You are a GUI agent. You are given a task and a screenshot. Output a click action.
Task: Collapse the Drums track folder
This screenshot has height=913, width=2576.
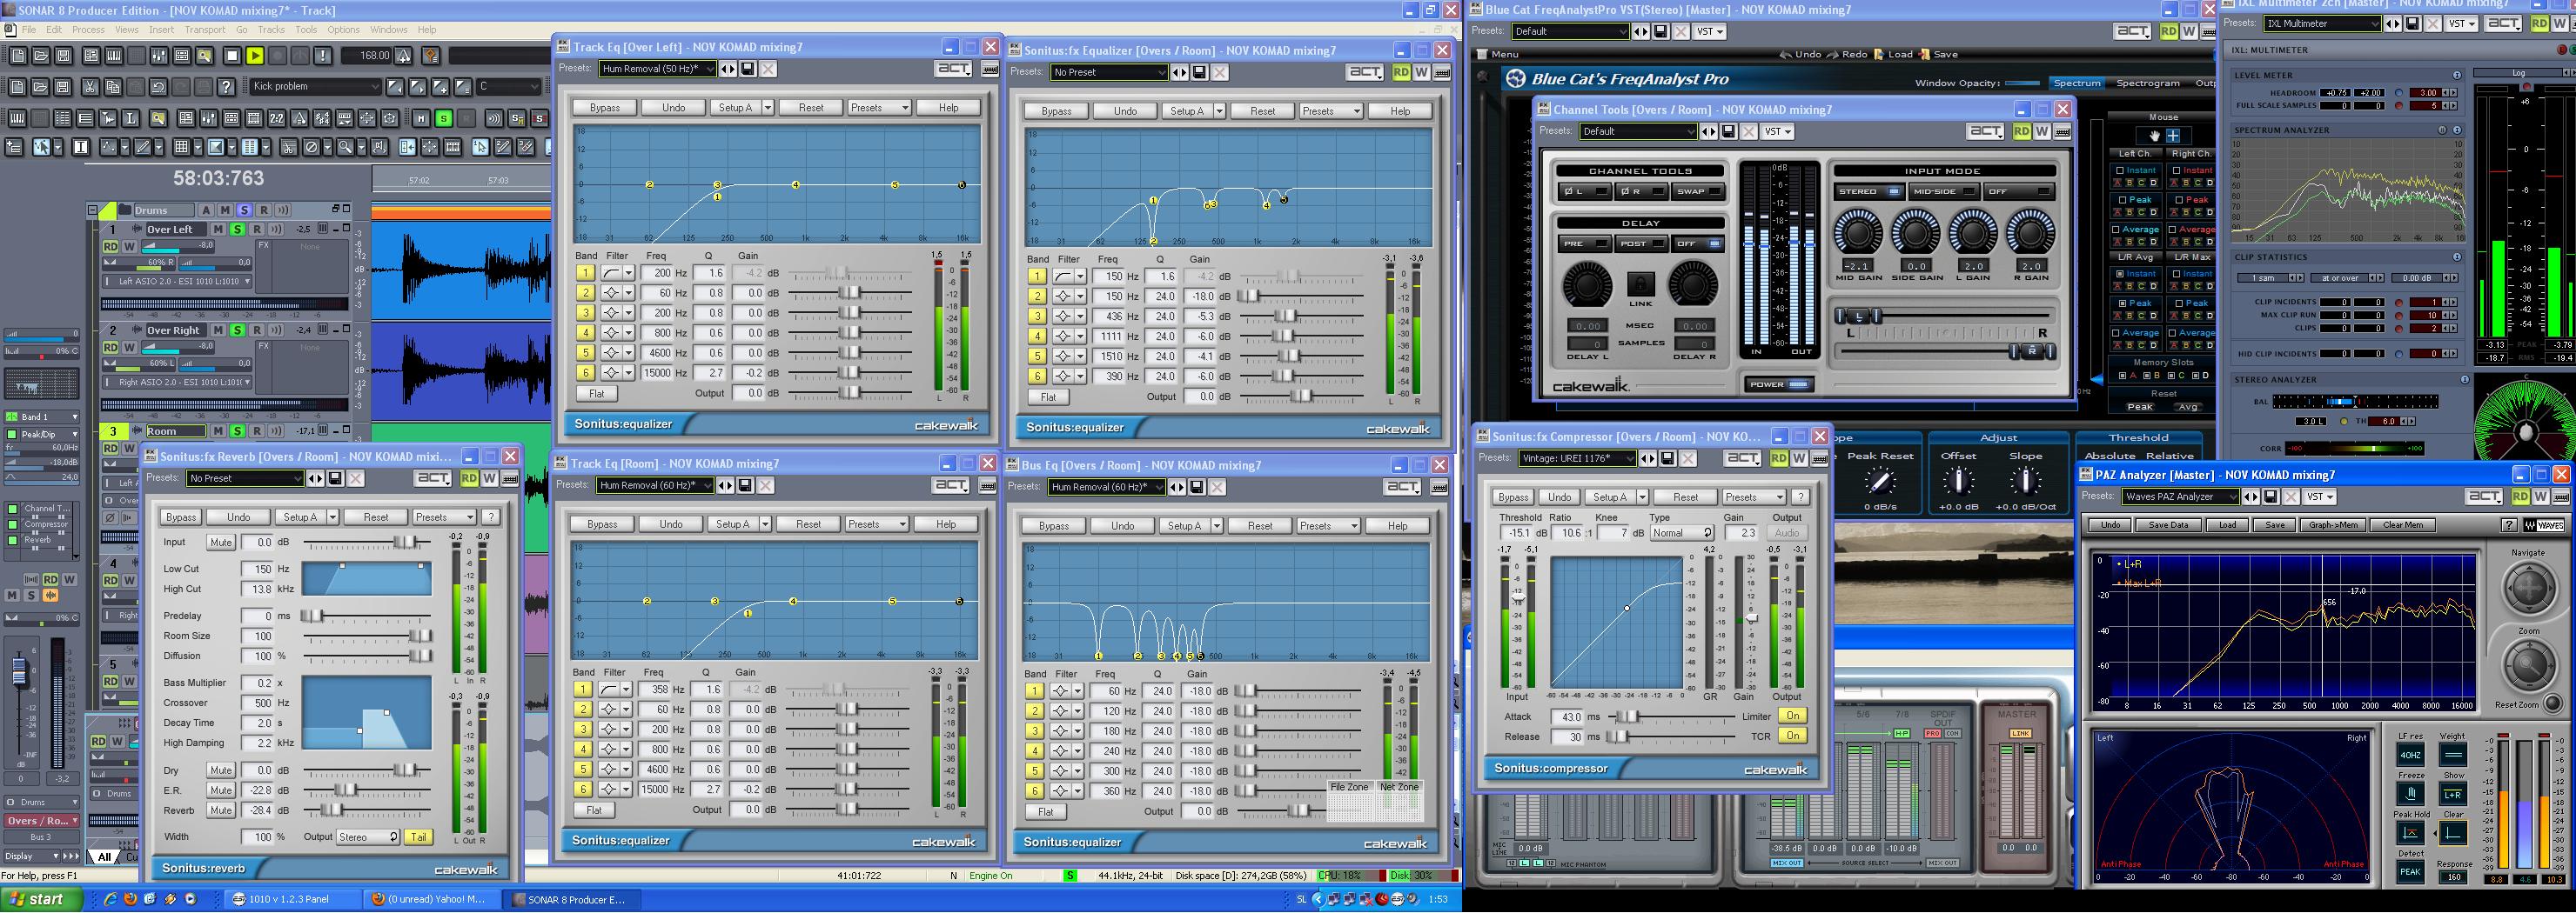point(93,210)
